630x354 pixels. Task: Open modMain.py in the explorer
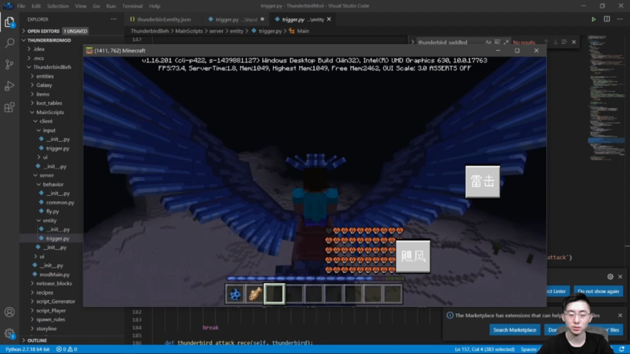(54, 275)
